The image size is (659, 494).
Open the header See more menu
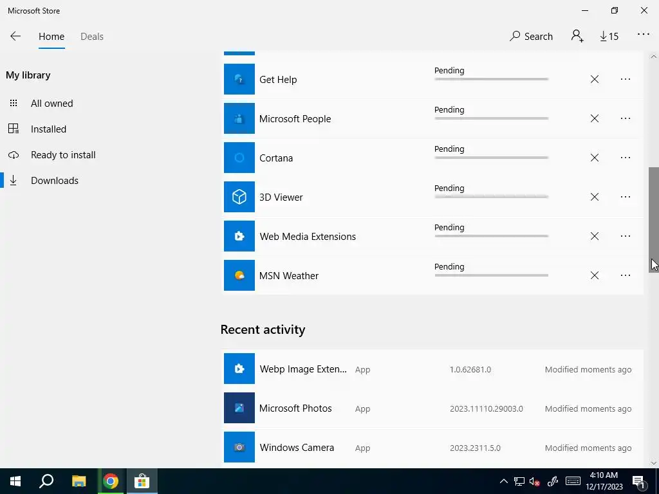point(643,35)
